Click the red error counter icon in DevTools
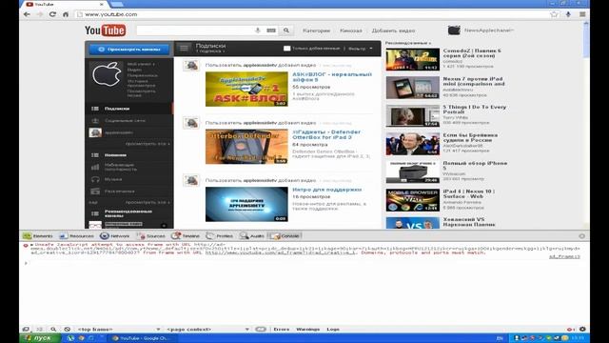This screenshot has height=343, width=609. (x=570, y=329)
